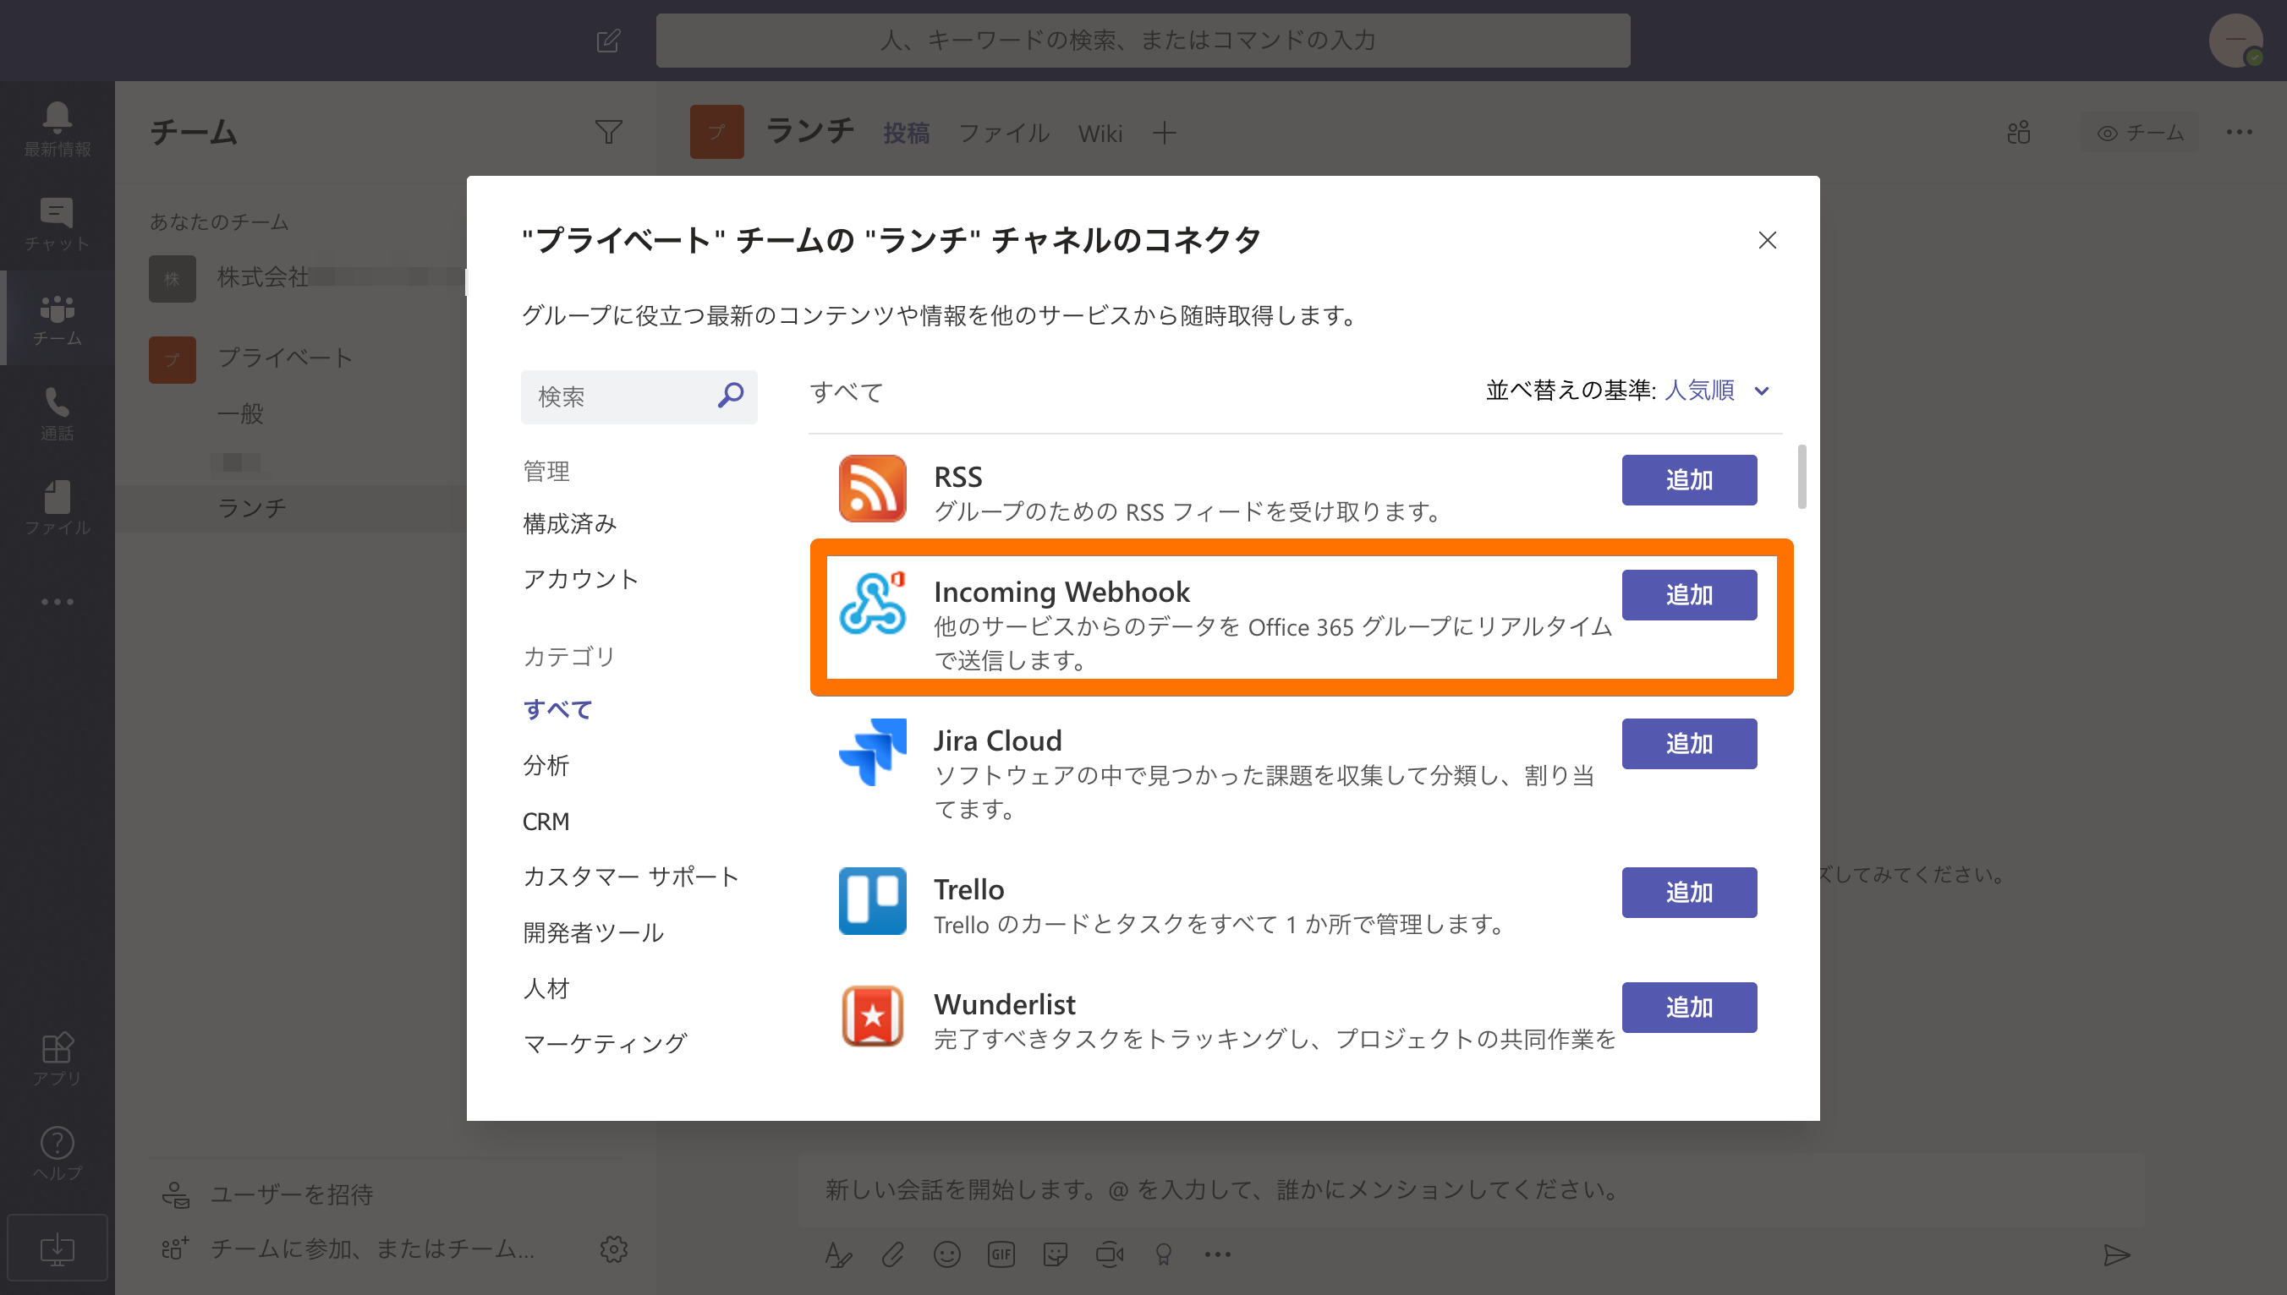Select the 開発者ツール category
The image size is (2287, 1295).
coord(594,932)
